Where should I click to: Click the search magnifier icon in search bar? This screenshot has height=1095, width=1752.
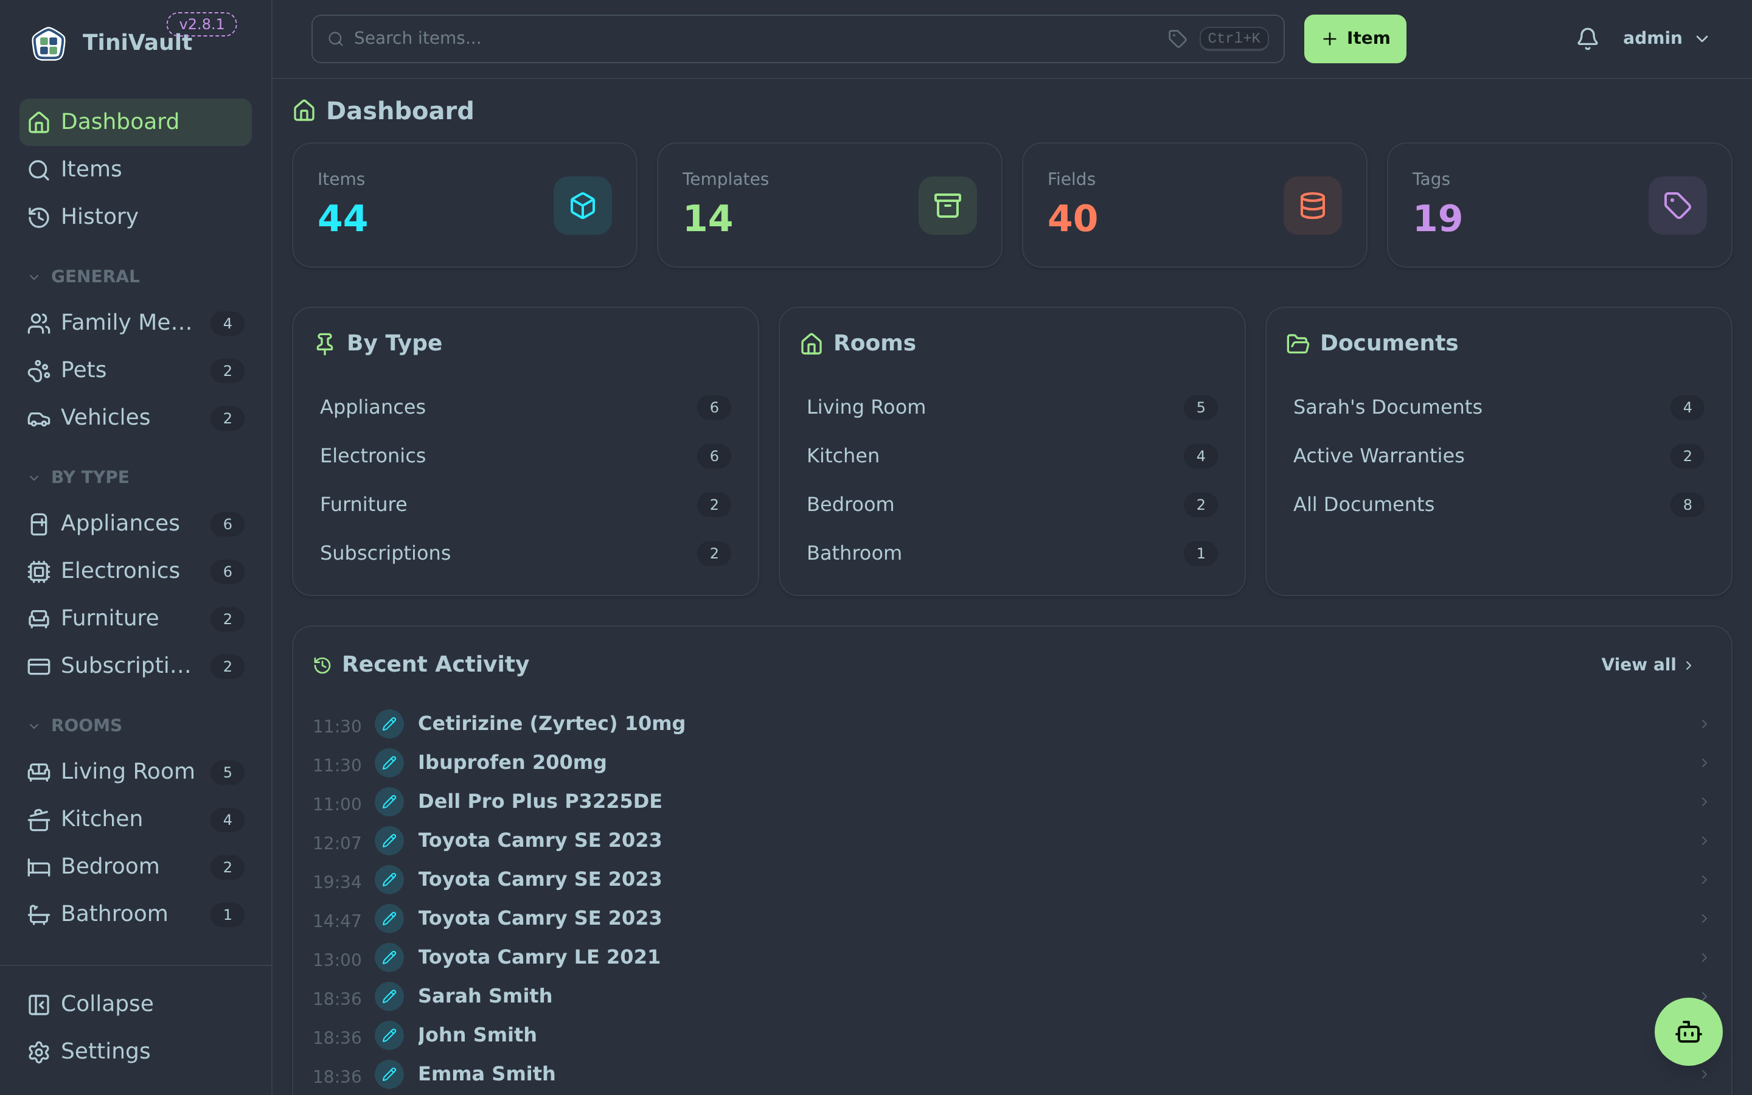(x=335, y=39)
